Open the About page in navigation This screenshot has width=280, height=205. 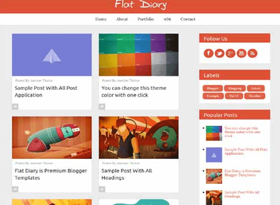pos(122,19)
